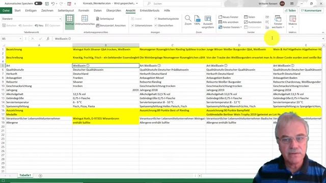
Task: Click the formula bar showing Weißwein
Action: (187, 39)
